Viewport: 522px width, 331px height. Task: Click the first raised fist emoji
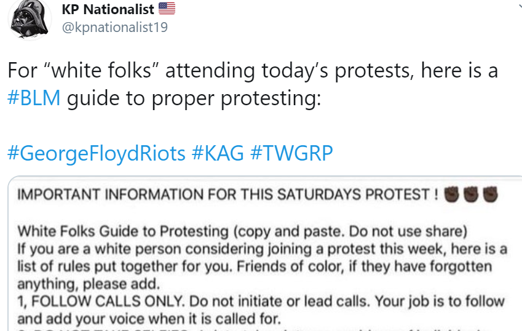point(451,194)
